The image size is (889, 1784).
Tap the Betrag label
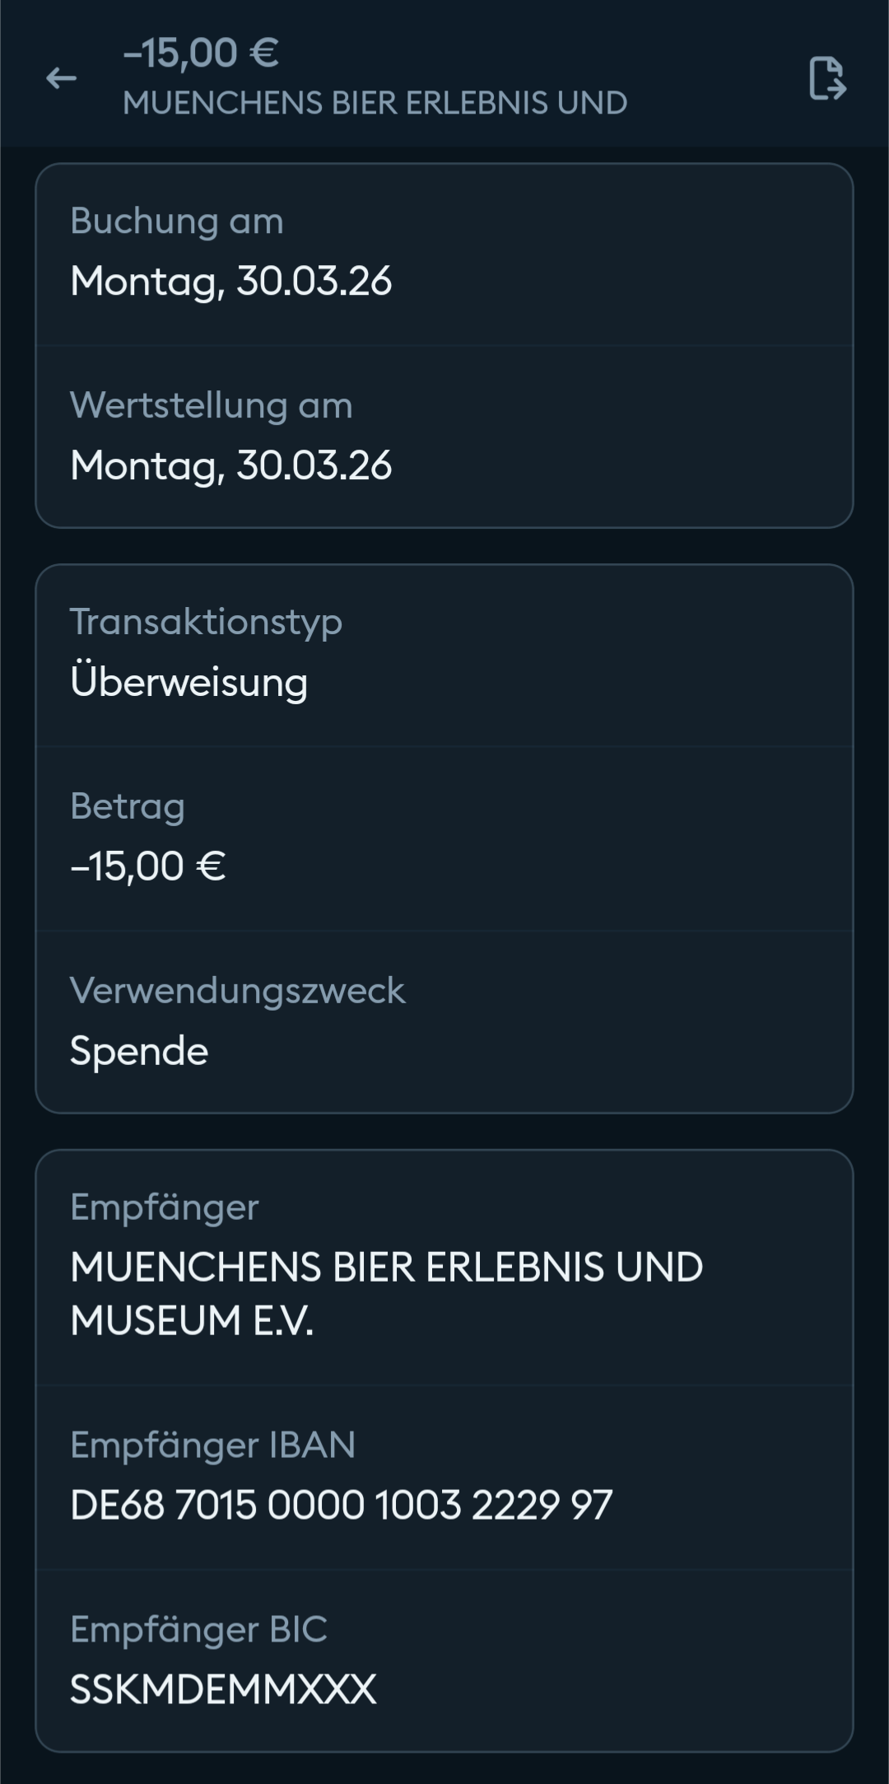[128, 806]
